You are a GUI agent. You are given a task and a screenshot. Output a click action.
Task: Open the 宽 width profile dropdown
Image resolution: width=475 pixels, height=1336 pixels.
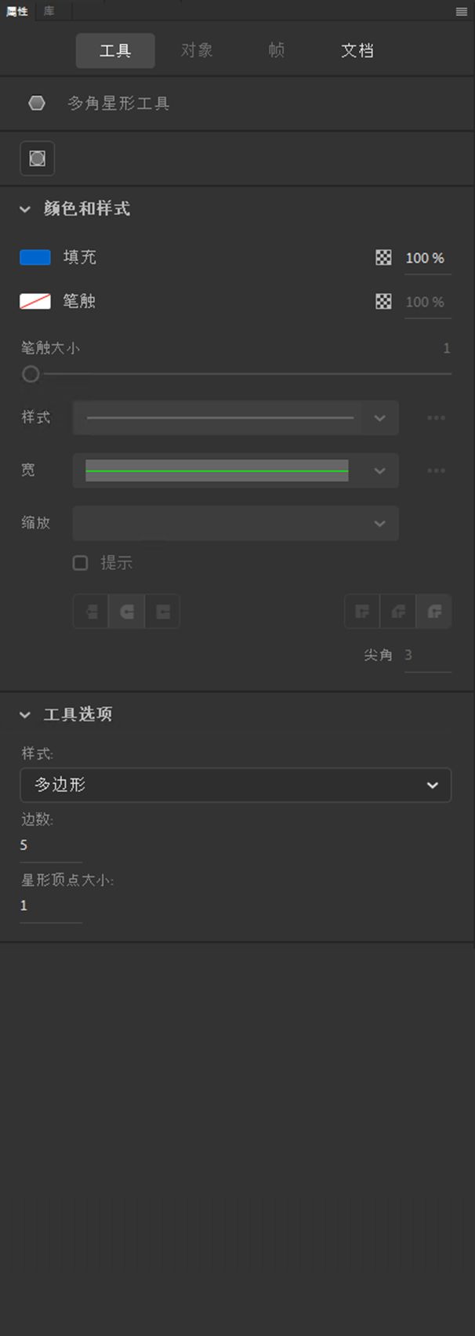(235, 471)
